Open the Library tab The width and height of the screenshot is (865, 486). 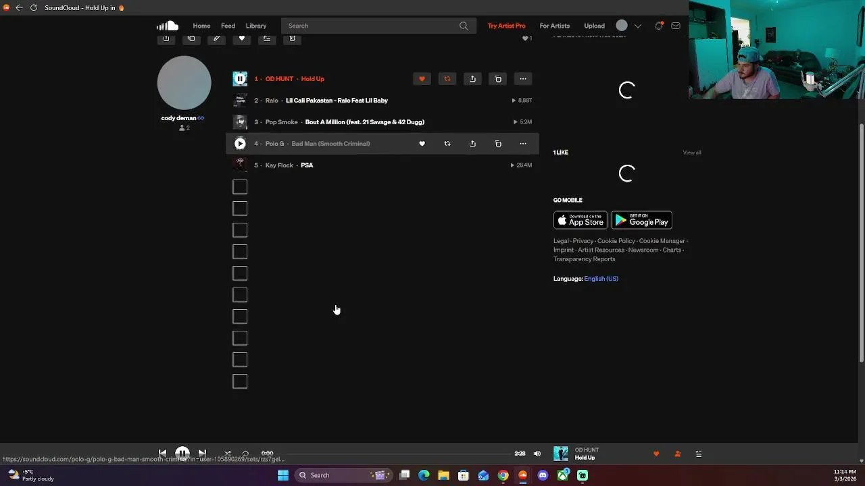tap(255, 26)
